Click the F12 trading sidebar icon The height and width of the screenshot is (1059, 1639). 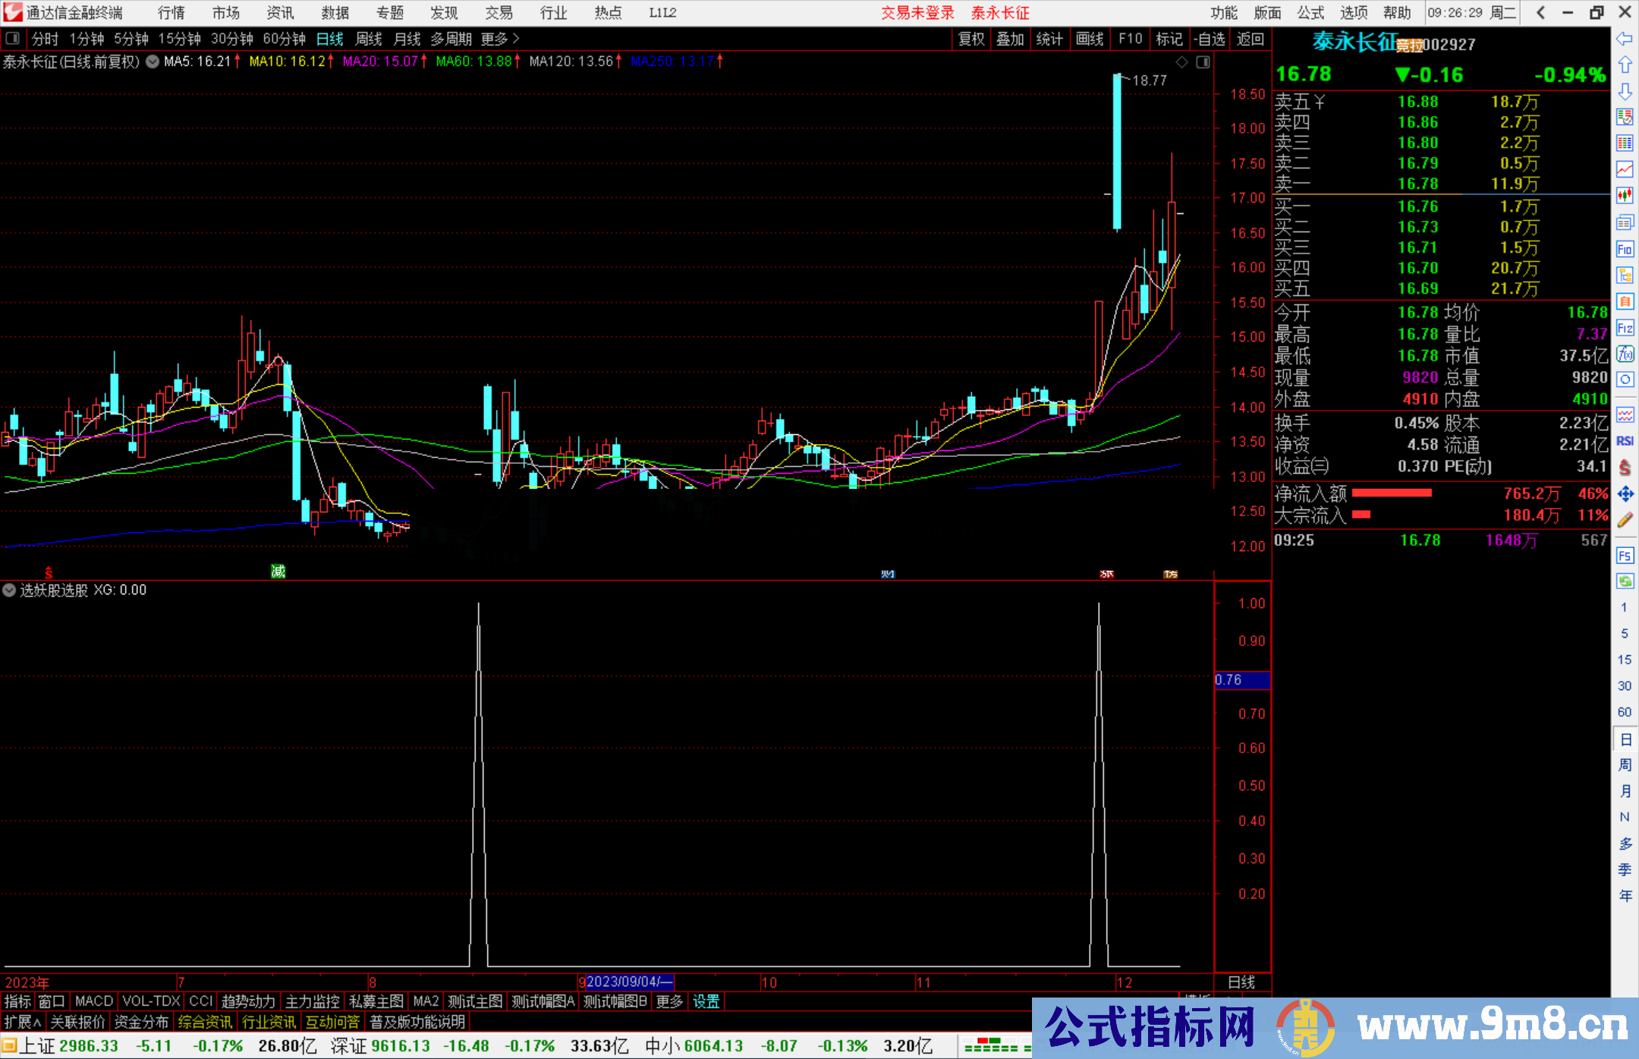[1625, 328]
